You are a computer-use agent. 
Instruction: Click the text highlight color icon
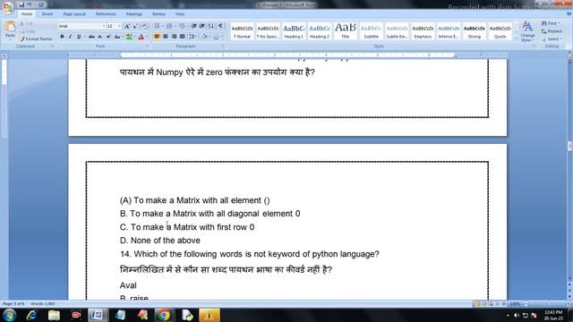129,37
